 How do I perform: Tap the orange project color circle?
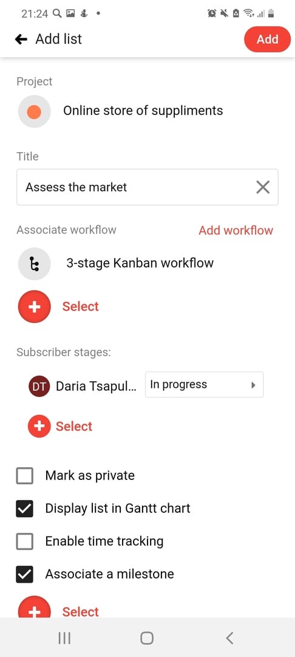coord(34,111)
